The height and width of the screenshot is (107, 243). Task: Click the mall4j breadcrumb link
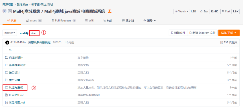point(24,33)
